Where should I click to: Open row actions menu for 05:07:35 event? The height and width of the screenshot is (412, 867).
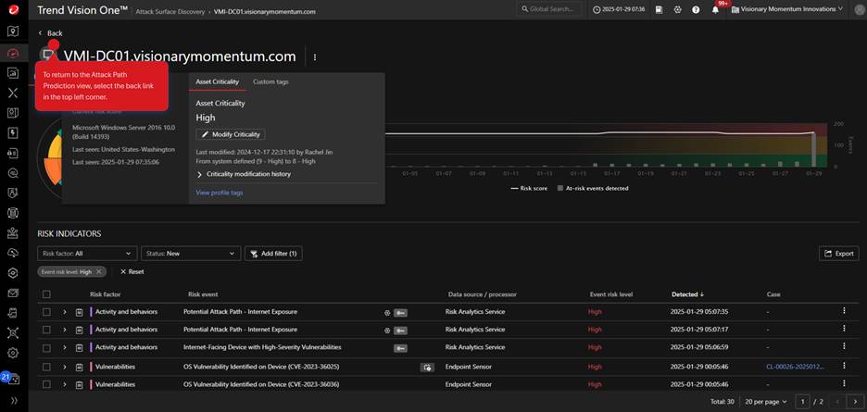(x=844, y=311)
